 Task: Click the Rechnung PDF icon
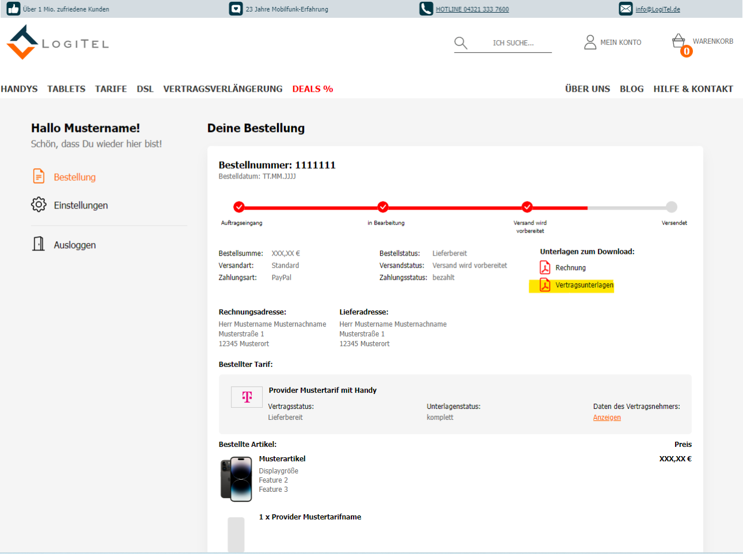(x=545, y=268)
